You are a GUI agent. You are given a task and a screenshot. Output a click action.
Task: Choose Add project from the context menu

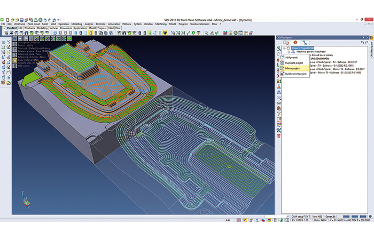pos(292,57)
